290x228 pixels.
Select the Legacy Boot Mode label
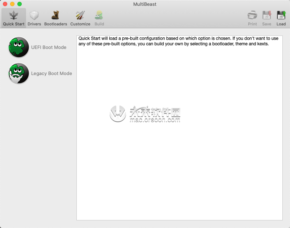pos(51,73)
